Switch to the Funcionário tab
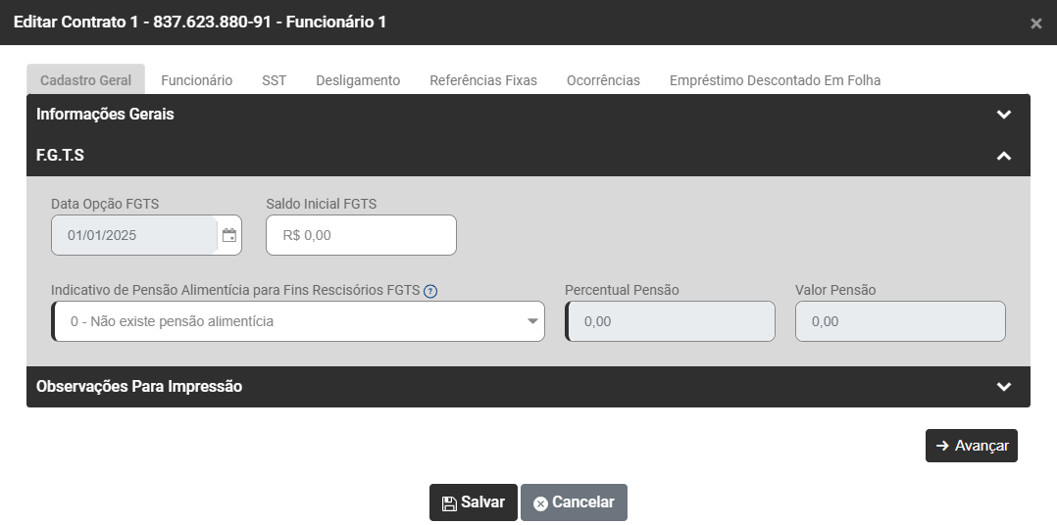 coord(196,80)
